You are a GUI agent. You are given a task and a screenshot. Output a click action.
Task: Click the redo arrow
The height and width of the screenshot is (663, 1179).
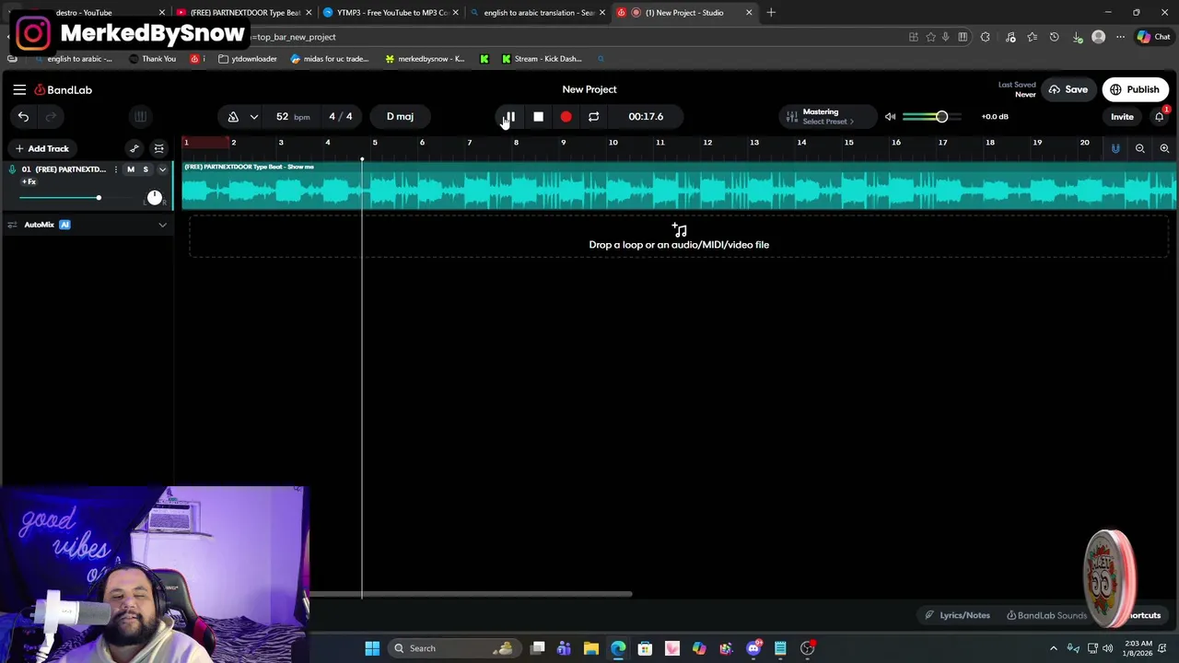[51, 116]
